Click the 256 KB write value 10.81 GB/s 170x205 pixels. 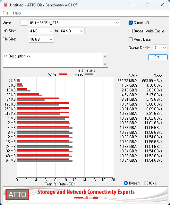click(x=129, y=109)
